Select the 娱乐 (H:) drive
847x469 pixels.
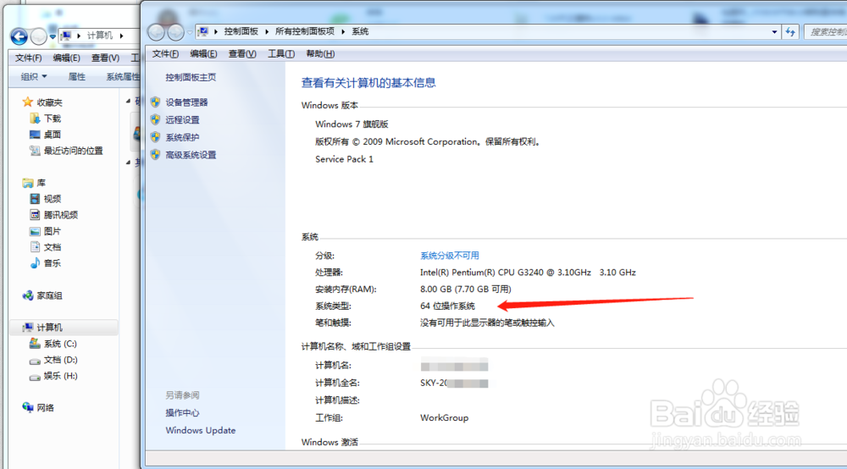coord(60,376)
